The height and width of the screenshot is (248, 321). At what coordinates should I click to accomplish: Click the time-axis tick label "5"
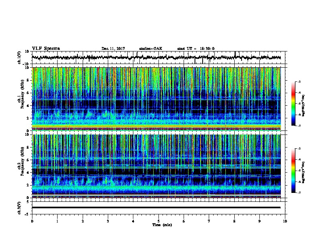[158, 221]
